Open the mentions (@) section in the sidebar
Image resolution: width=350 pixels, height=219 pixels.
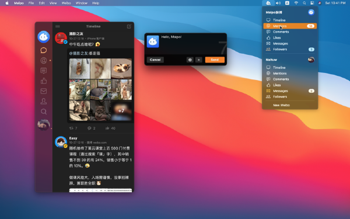[44, 60]
